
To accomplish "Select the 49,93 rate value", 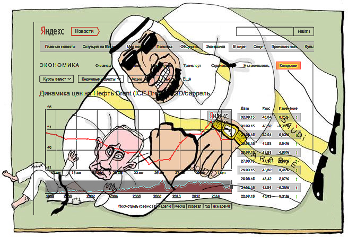I will (267, 144).
